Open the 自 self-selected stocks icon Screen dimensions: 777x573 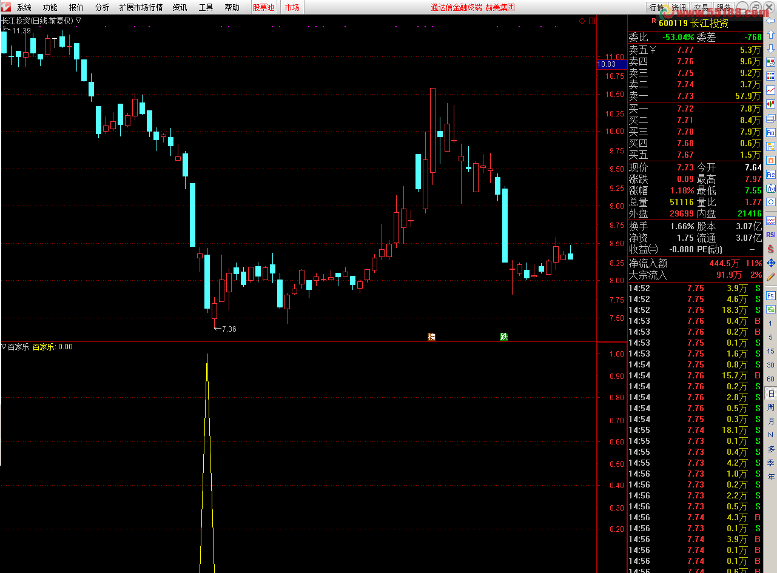point(771,160)
